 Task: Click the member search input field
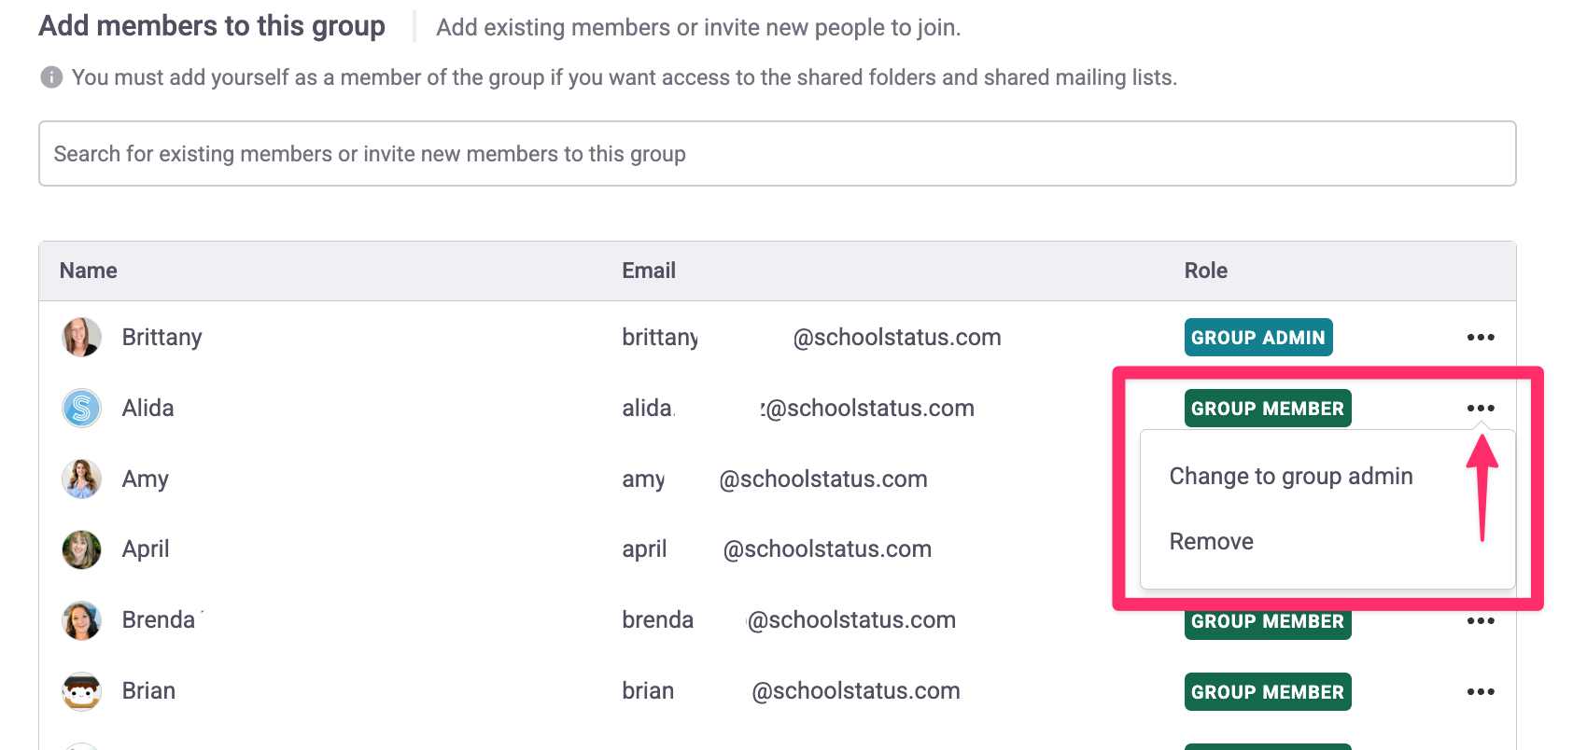[777, 154]
